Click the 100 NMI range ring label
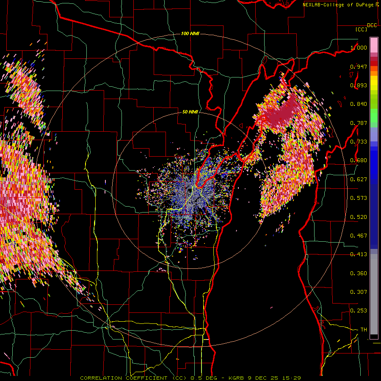This screenshot has width=381, height=381. coord(190,33)
